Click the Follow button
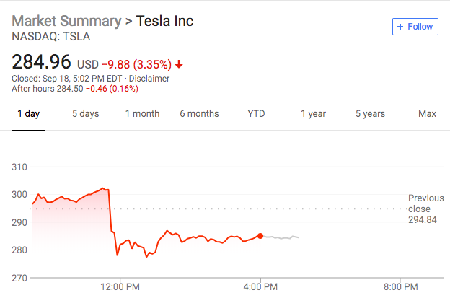This screenshot has width=450, height=298. pos(415,27)
